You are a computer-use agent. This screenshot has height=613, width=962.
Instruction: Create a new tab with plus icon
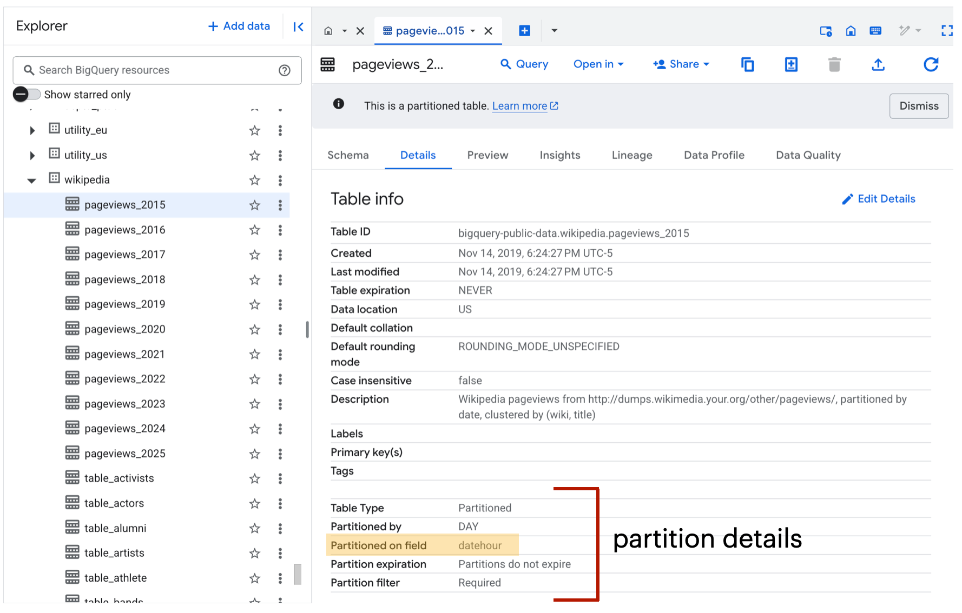[x=524, y=31]
